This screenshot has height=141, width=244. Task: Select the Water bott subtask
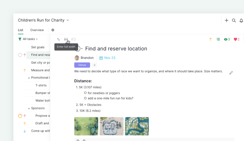point(43,101)
